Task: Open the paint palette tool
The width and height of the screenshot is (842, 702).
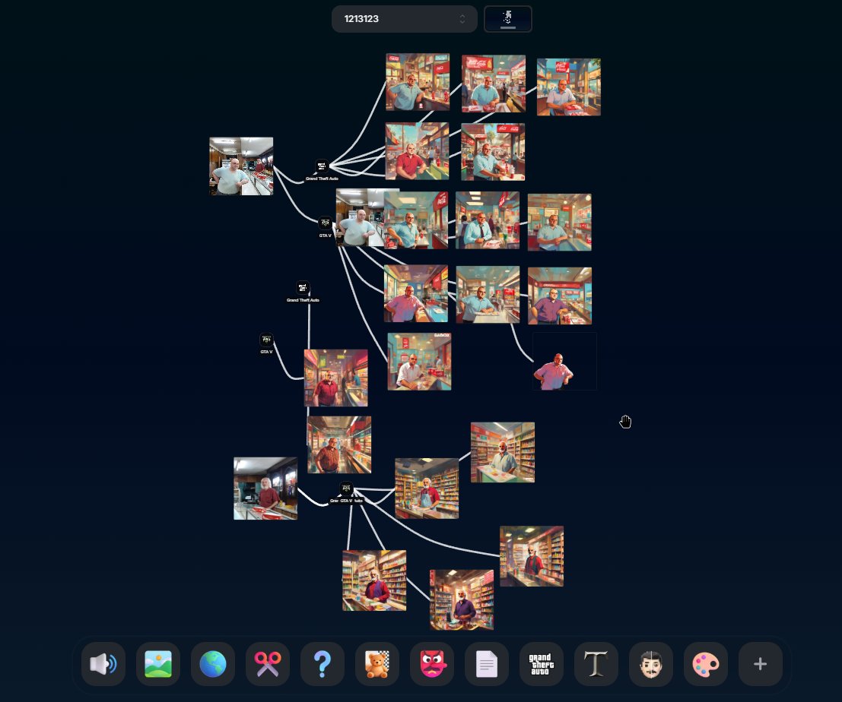Action: (x=706, y=664)
